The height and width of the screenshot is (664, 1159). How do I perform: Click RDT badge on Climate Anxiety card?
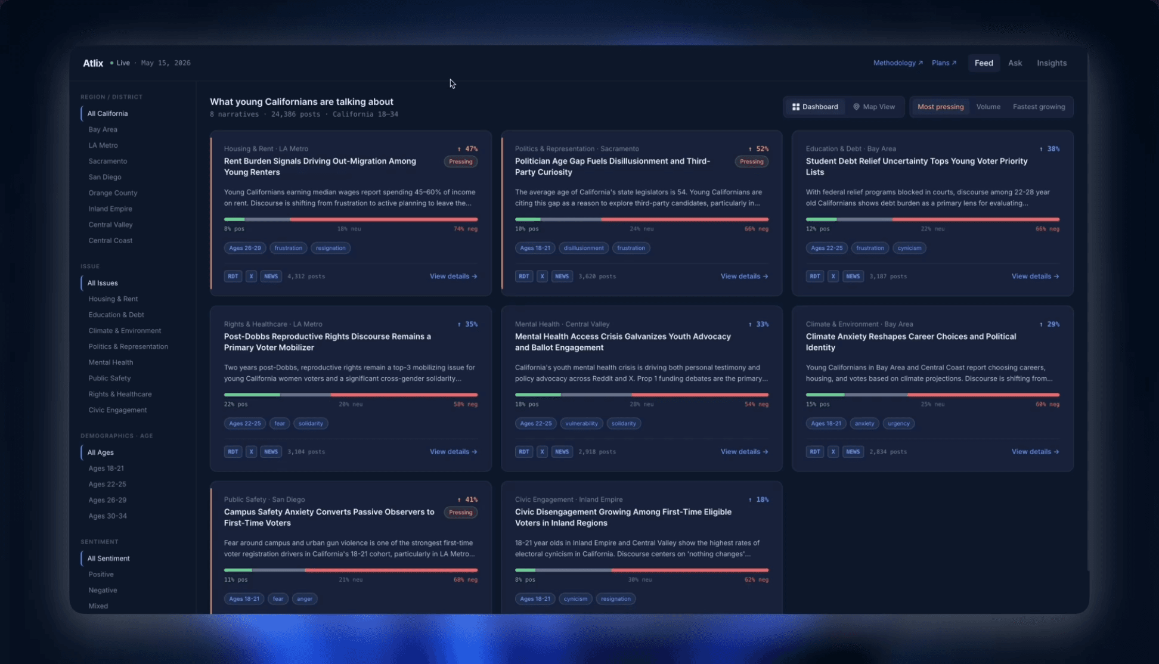tap(815, 452)
